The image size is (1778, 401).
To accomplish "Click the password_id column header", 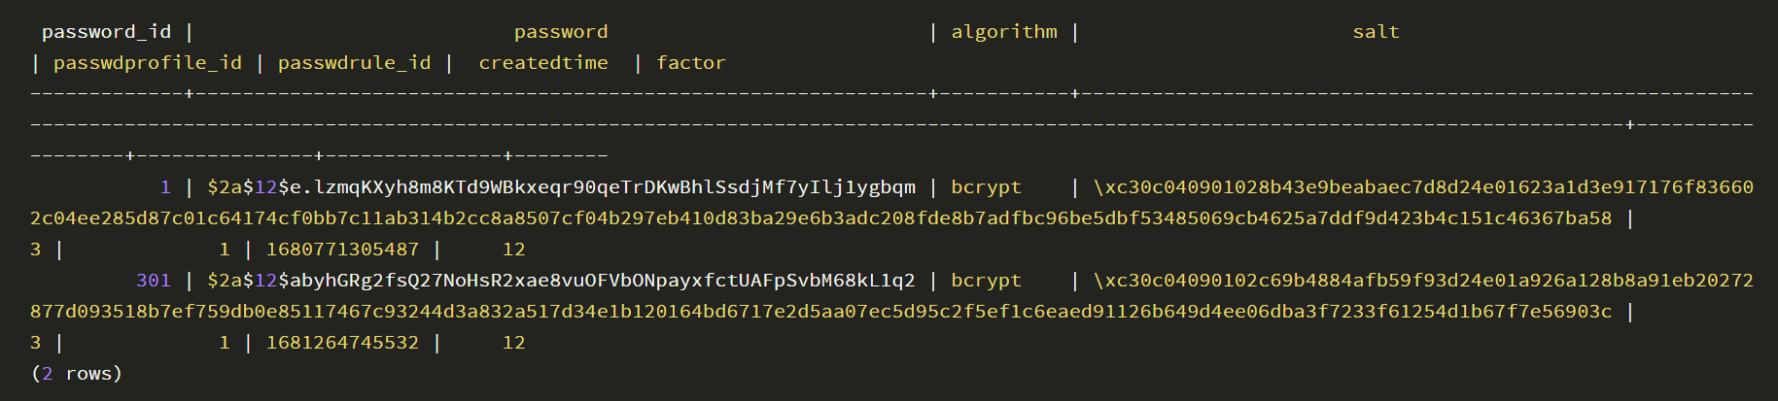I will (106, 32).
